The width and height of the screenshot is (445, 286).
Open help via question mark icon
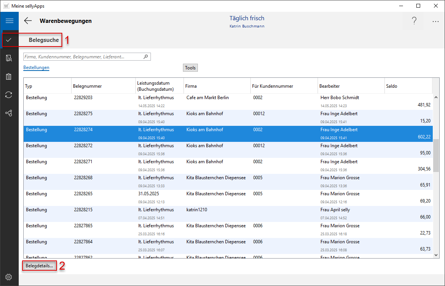click(414, 21)
